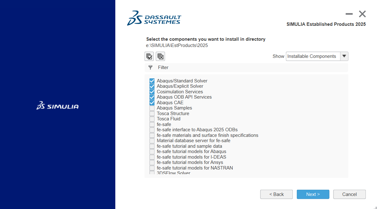Disable the Cosimulation Services component
The width and height of the screenshot is (377, 209).
point(152,91)
